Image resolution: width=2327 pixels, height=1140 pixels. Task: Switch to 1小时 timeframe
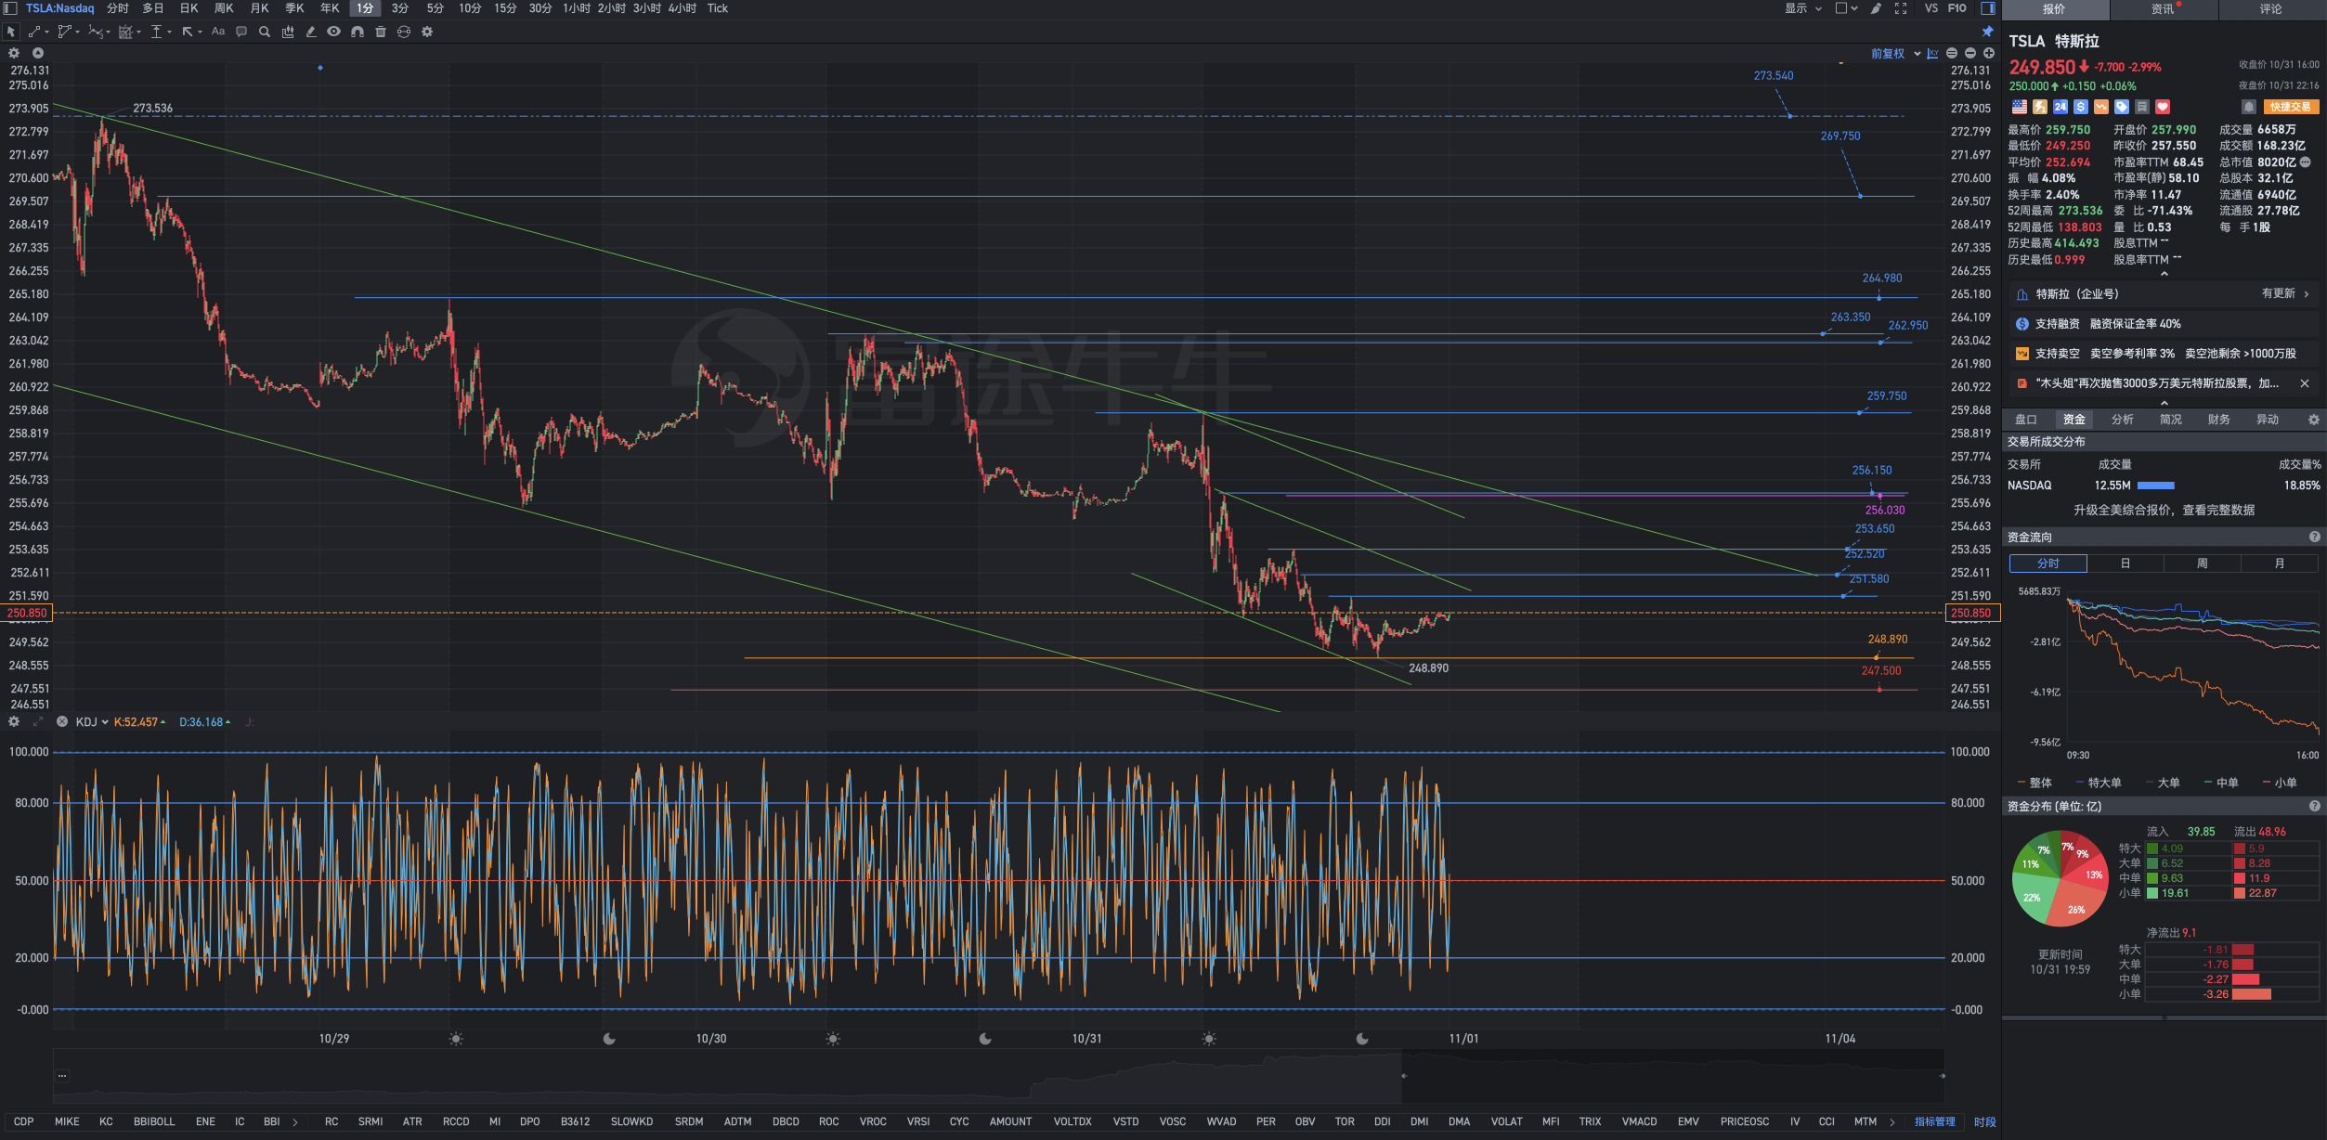point(577,8)
